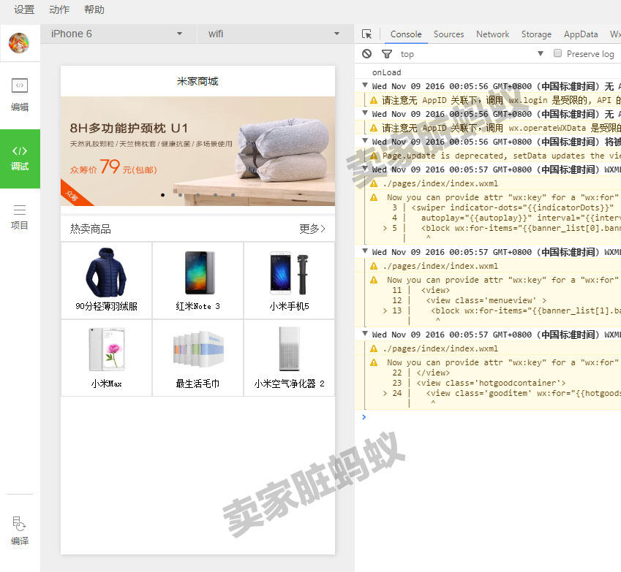Screen dimensions: 621x572
Task: Switch to the Sources tab
Action: (x=448, y=34)
